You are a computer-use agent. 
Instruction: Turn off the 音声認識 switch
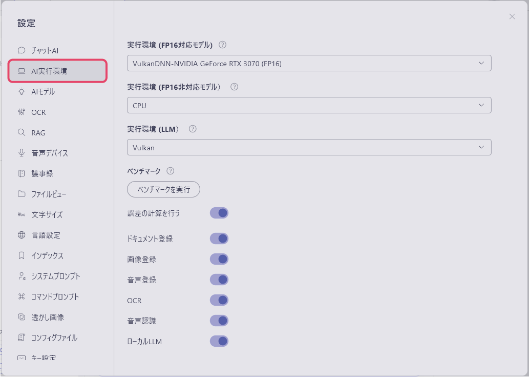[x=220, y=320]
